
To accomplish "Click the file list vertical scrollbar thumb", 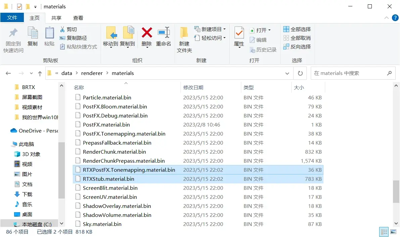I will (396, 191).
